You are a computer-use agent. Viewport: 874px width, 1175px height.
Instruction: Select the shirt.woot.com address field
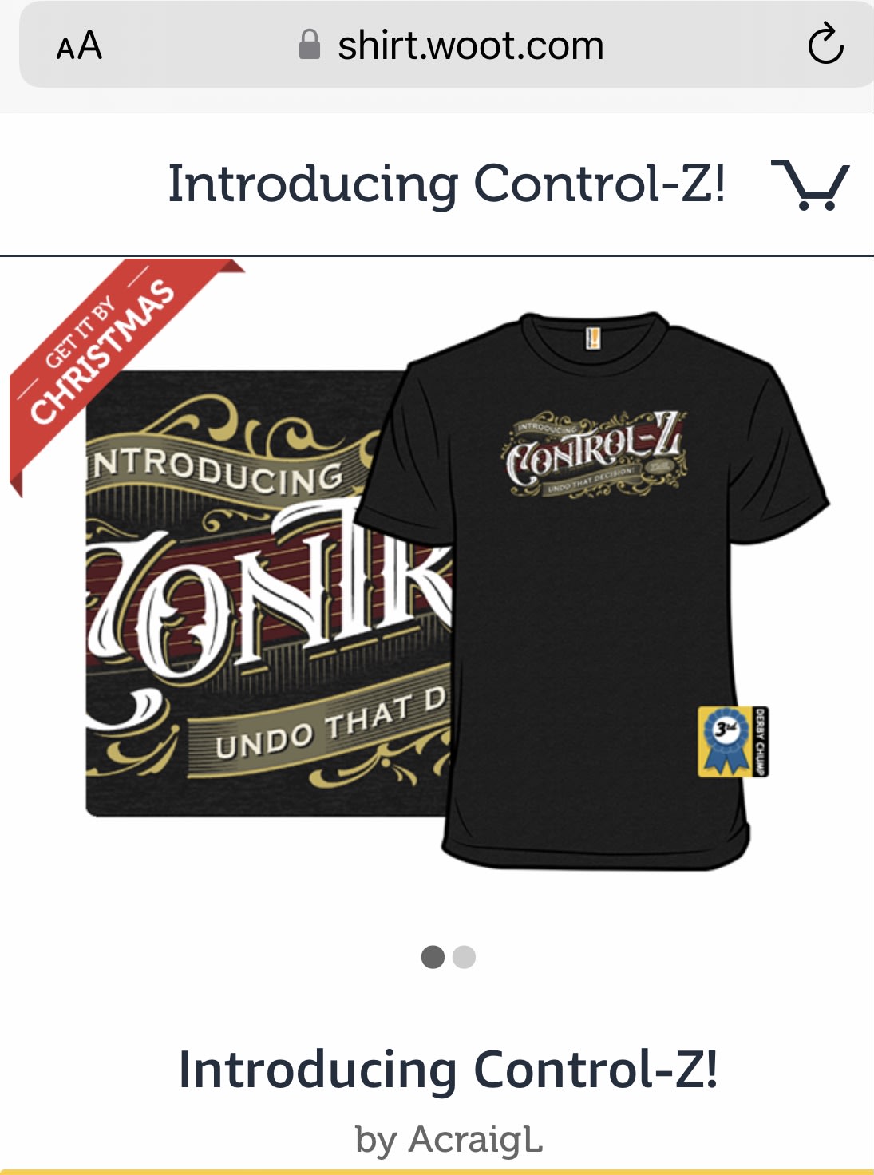tap(447, 45)
